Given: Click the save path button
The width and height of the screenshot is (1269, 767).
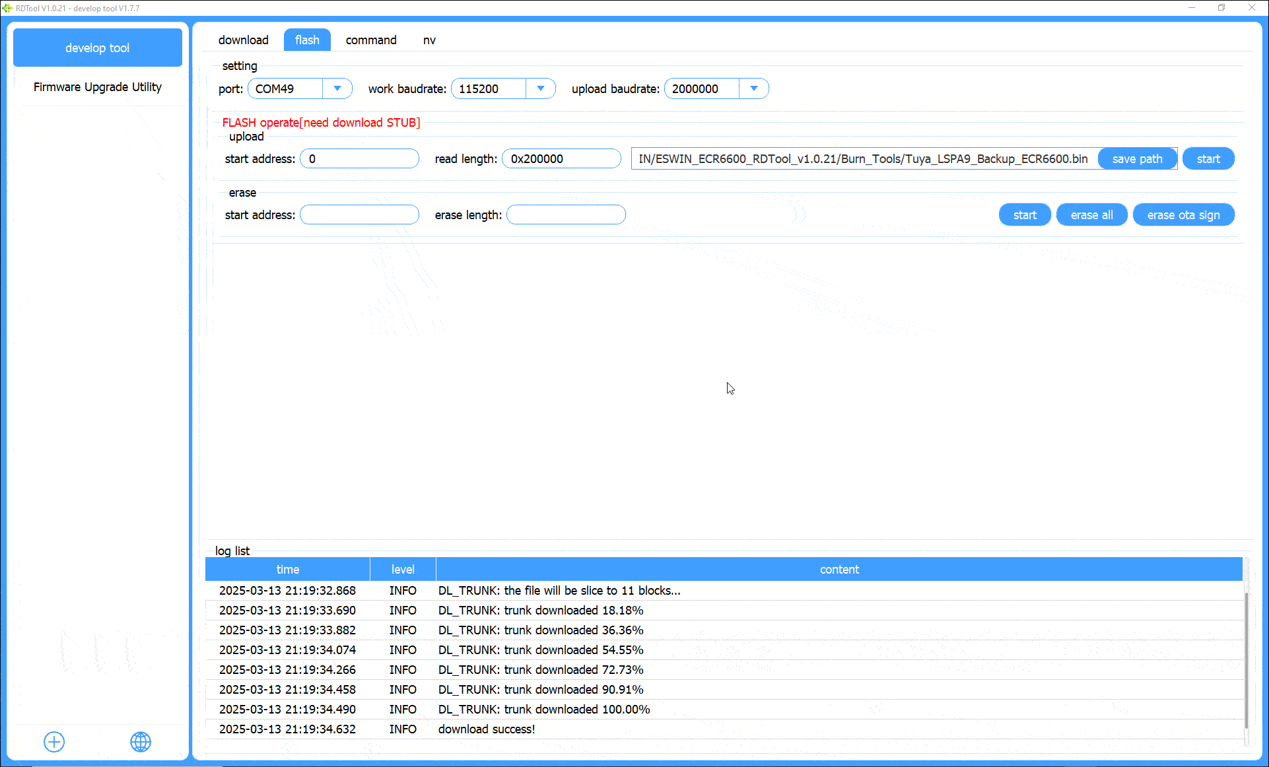Looking at the screenshot, I should click(x=1137, y=159).
